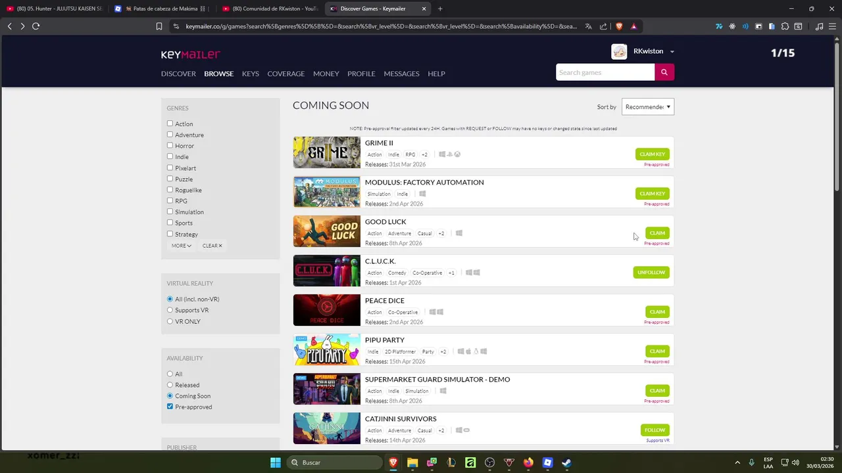Viewport: 842px width, 473px height.
Task: Click the Search games input field
Action: (605, 72)
